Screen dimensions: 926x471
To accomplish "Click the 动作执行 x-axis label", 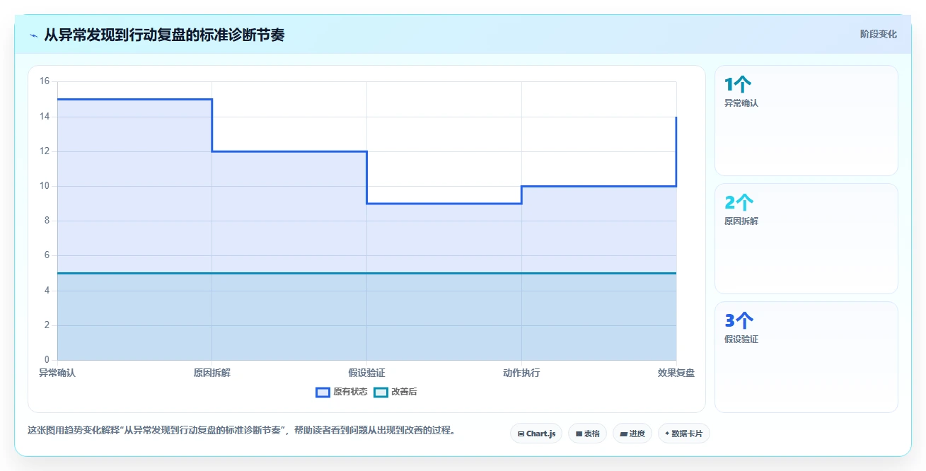I will click(x=521, y=373).
